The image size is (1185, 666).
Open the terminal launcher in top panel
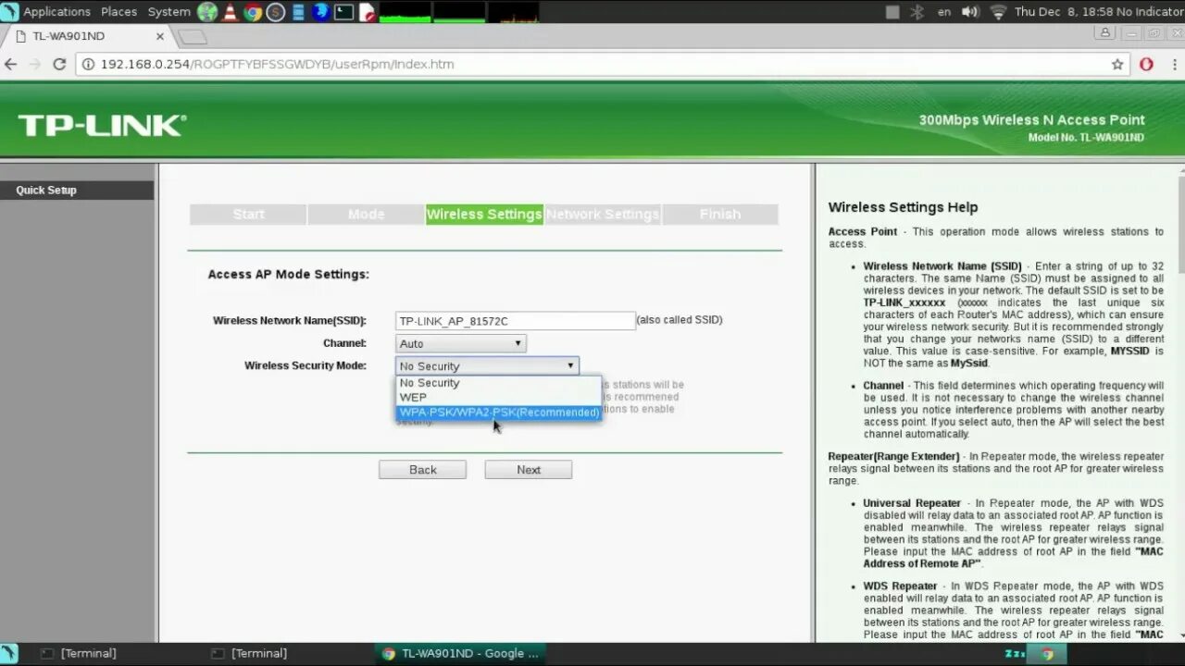coord(343,12)
